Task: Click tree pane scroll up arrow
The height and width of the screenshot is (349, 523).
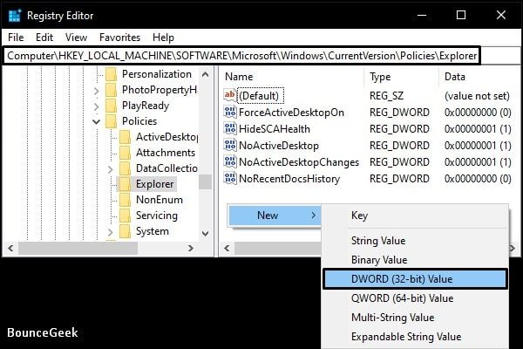Action: click(206, 74)
